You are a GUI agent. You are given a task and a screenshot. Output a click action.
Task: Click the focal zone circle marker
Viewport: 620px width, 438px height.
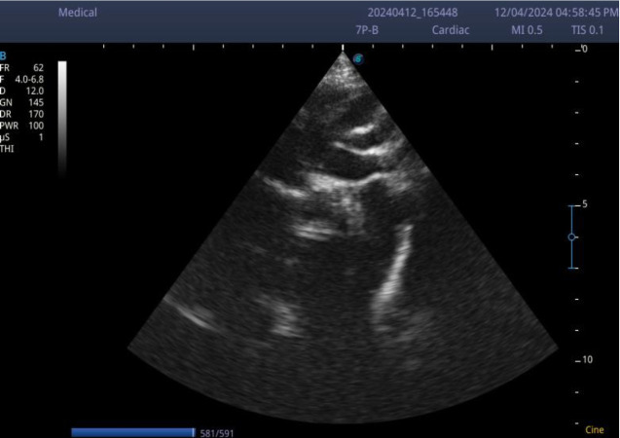coord(572,237)
